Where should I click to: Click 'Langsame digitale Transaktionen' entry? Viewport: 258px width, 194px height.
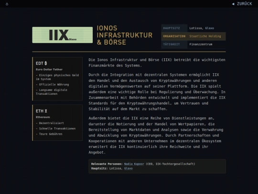point(52,91)
